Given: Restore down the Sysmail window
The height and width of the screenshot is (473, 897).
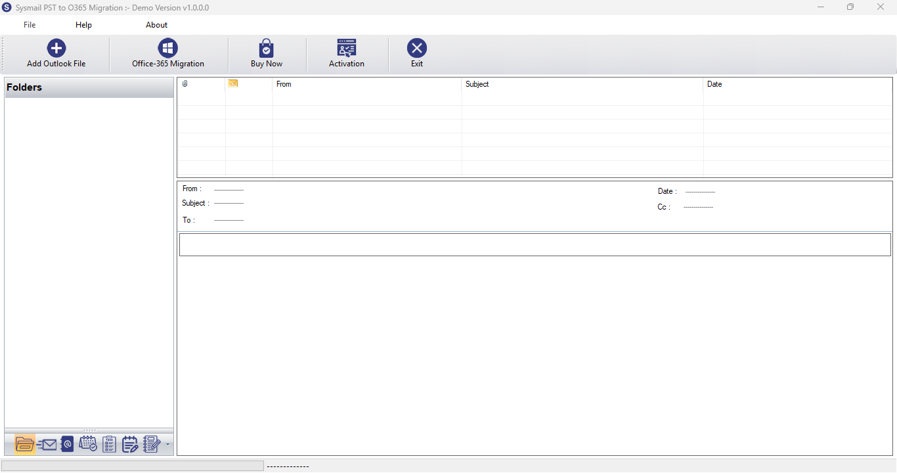Looking at the screenshot, I should pos(850,7).
